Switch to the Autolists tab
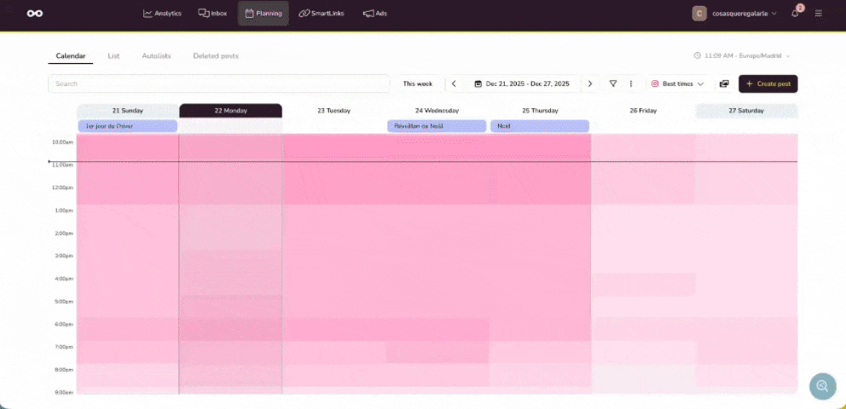 (x=156, y=56)
